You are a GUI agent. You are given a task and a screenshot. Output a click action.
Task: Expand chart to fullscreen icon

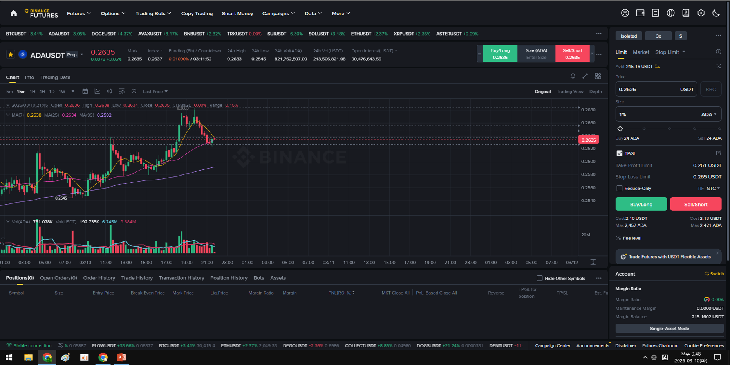585,76
